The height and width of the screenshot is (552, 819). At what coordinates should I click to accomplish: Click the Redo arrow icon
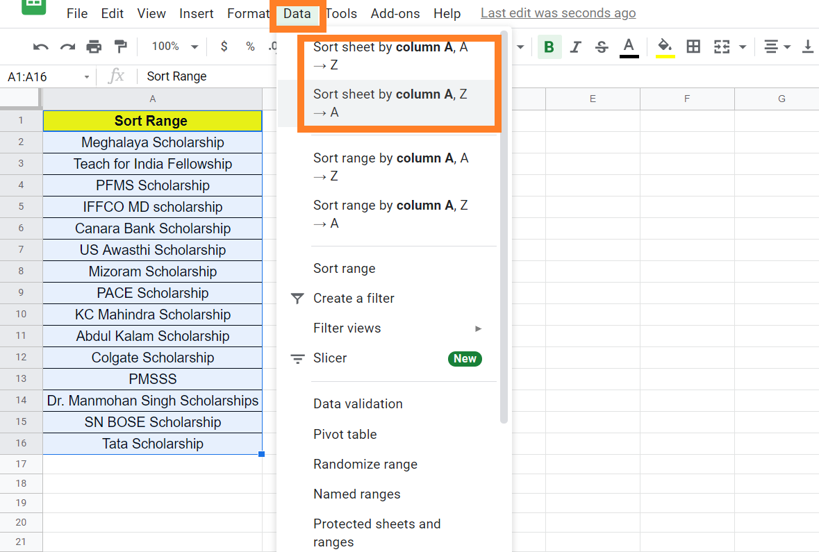click(67, 47)
